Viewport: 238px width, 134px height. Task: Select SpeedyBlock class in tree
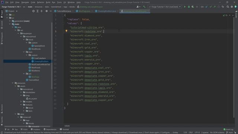tap(38, 46)
